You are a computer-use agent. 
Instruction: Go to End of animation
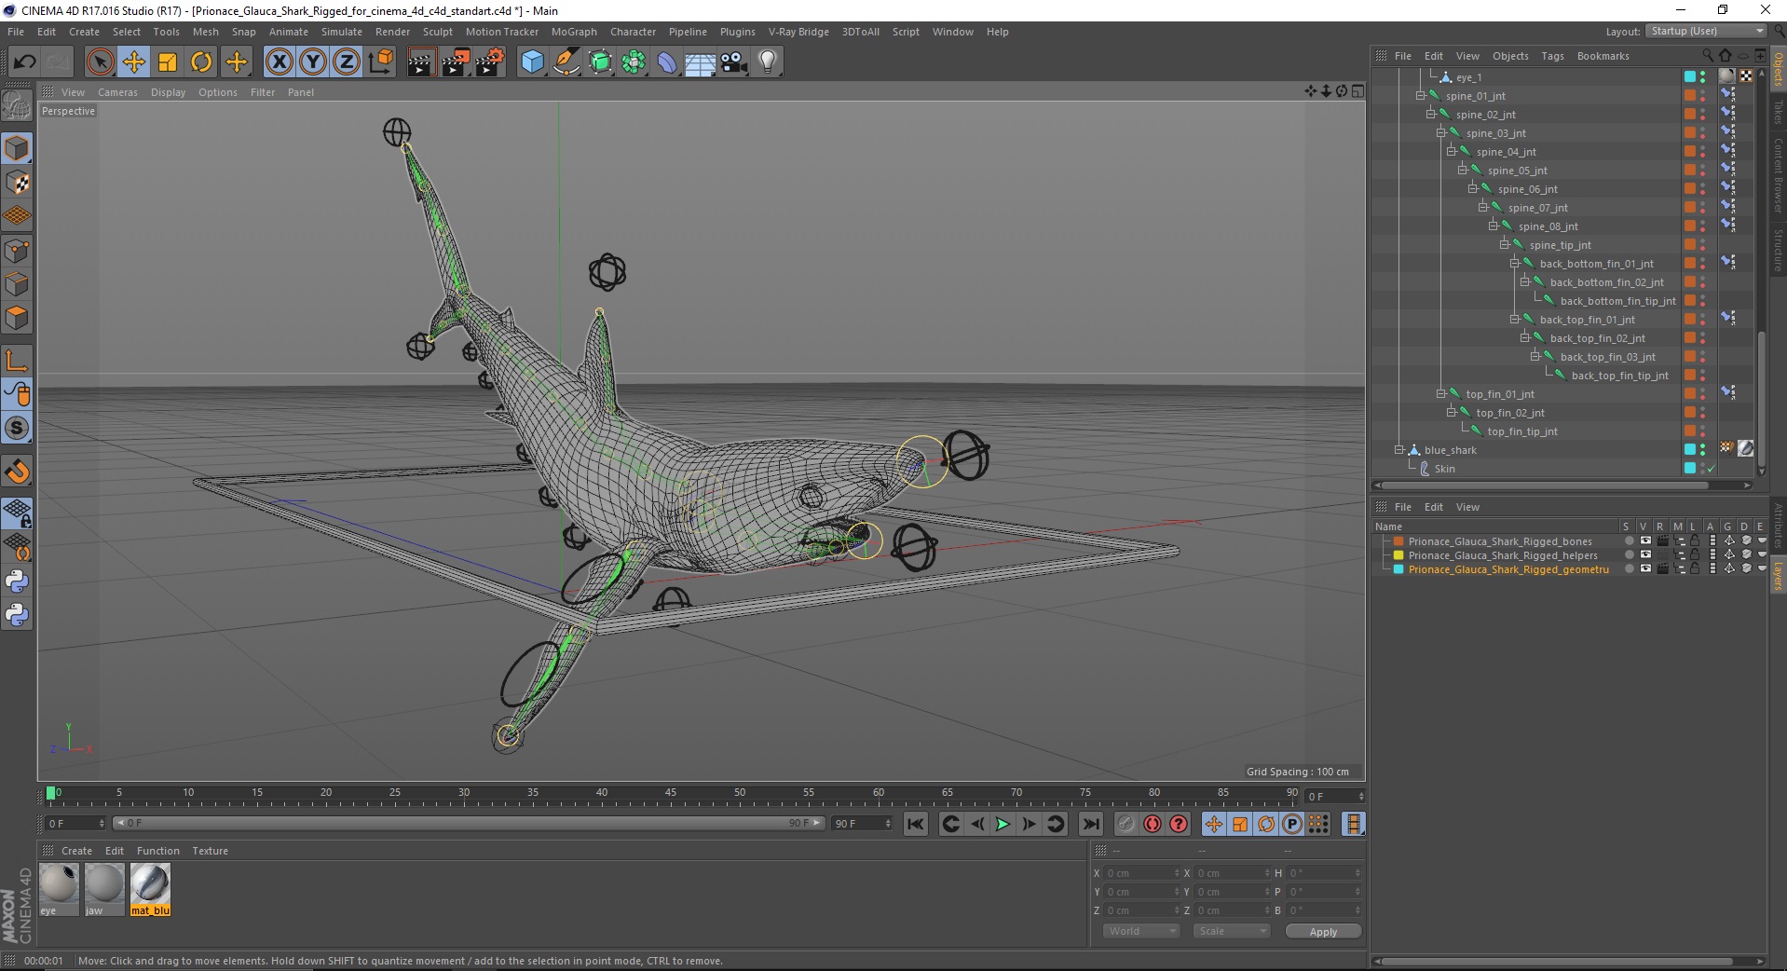[1090, 824]
